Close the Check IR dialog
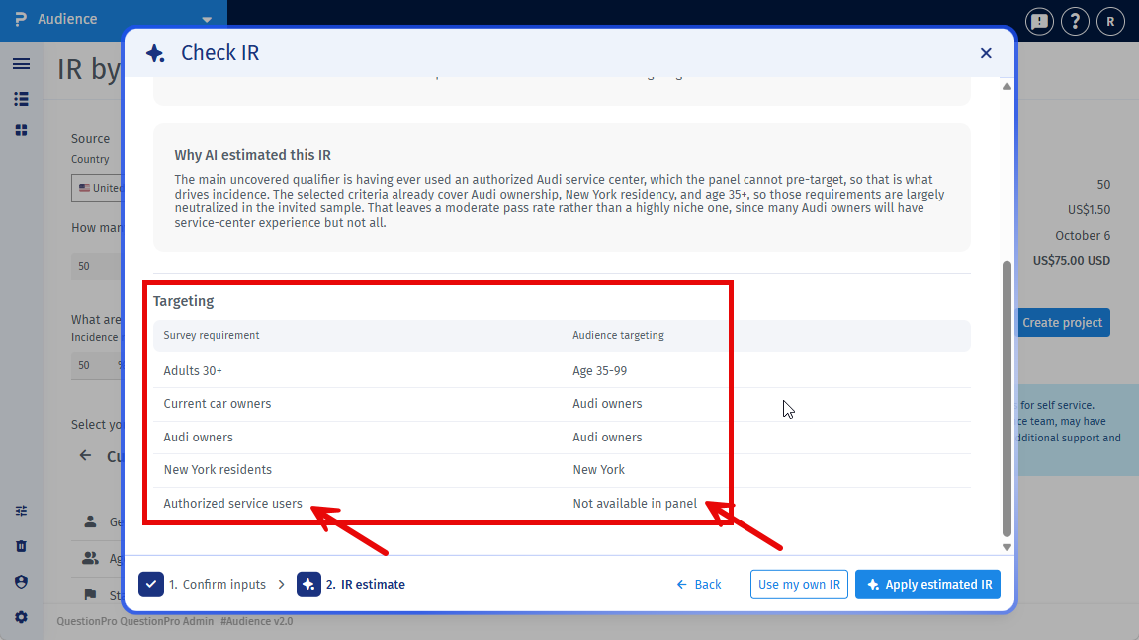1139x640 pixels. click(x=986, y=53)
